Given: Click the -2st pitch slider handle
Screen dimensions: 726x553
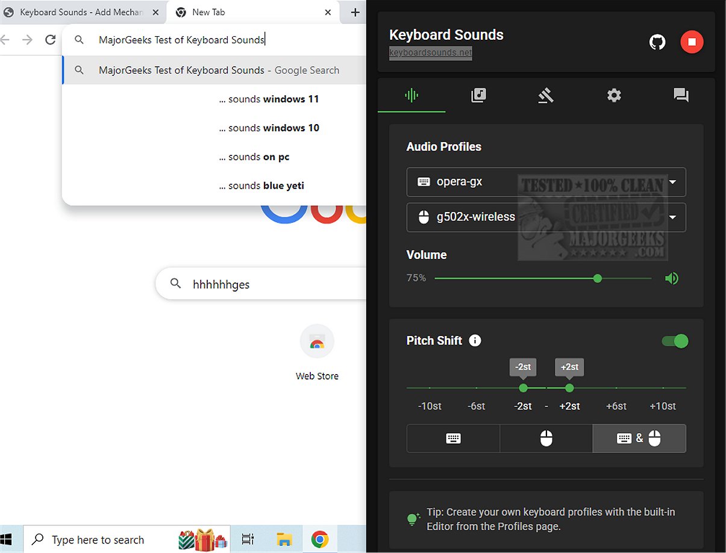Looking at the screenshot, I should tap(523, 388).
